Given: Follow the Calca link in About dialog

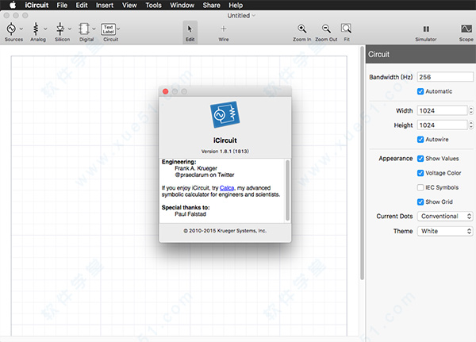Looking at the screenshot, I should (227, 188).
